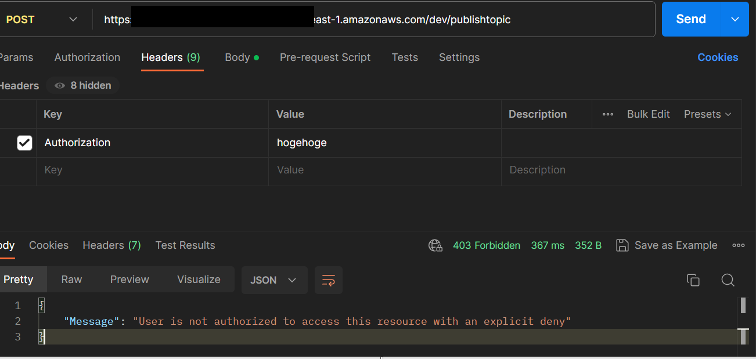756x359 pixels.
Task: Click the network information globe icon
Action: (x=435, y=245)
